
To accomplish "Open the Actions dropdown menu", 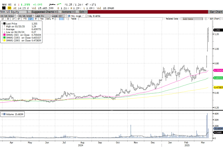I will point(66,12).
